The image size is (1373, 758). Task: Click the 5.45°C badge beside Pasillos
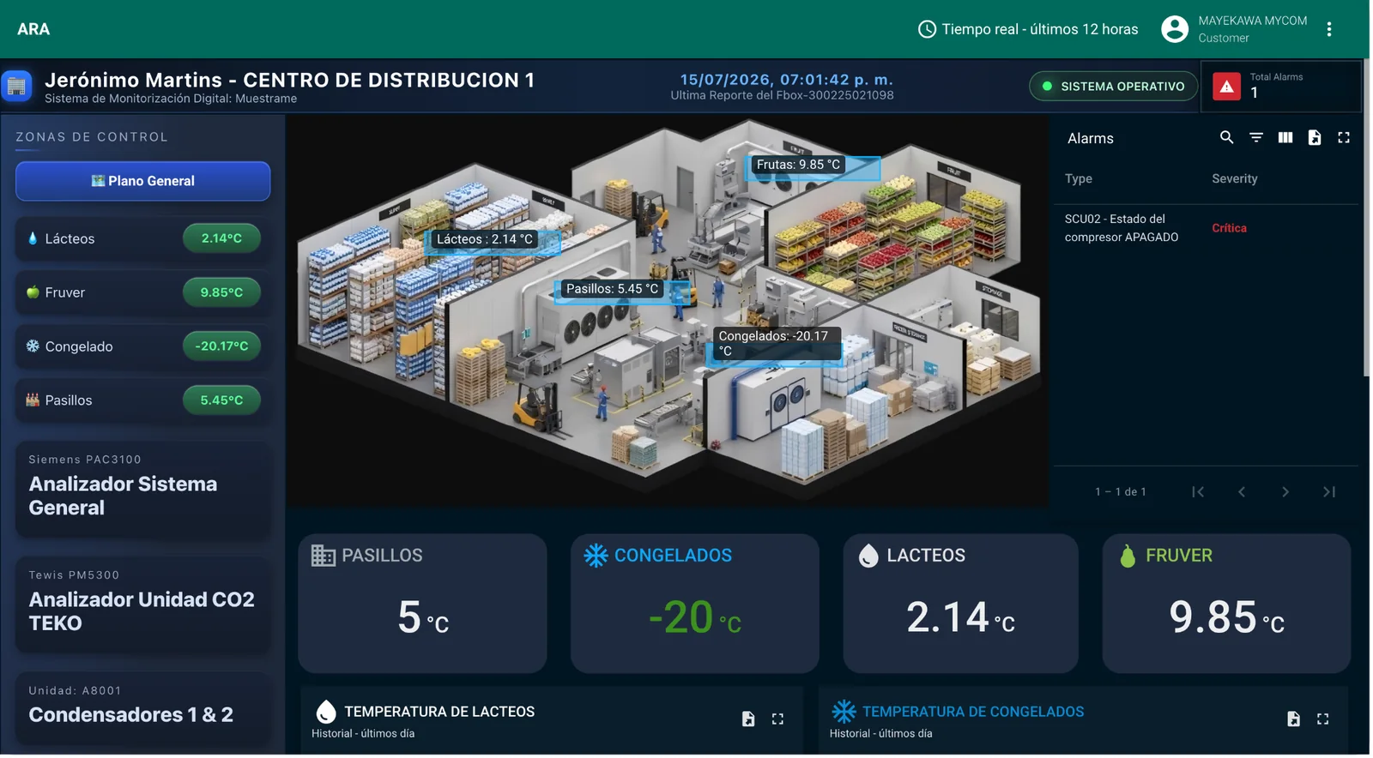221,400
